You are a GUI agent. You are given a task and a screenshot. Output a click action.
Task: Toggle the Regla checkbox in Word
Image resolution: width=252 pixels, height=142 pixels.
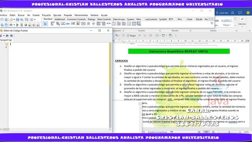coord(128,35)
